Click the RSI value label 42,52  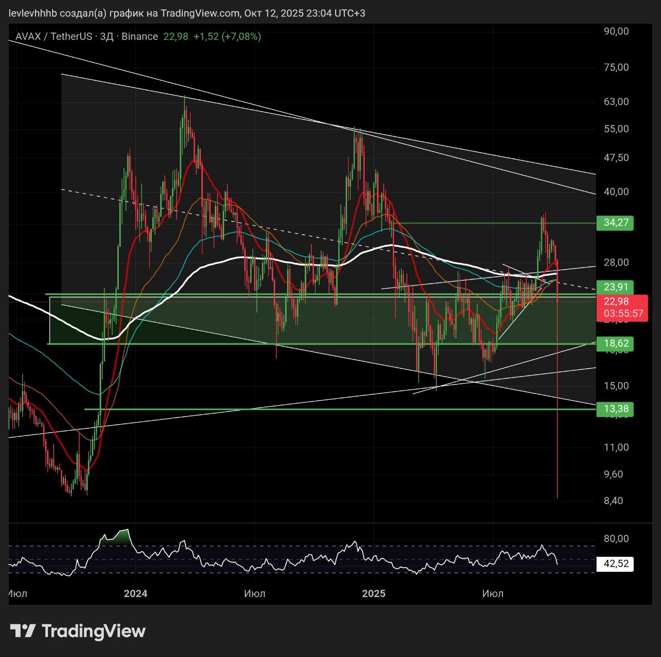616,564
